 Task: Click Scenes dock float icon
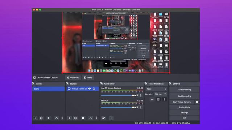point(33,84)
